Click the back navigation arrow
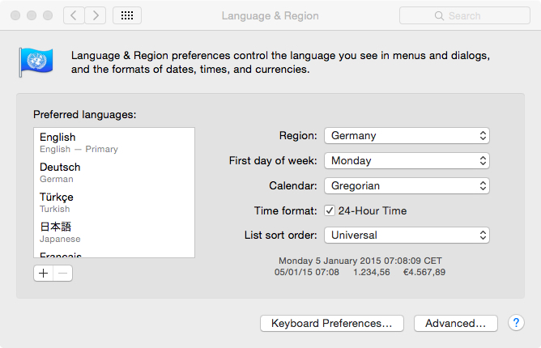541x348 pixels. pos(74,15)
